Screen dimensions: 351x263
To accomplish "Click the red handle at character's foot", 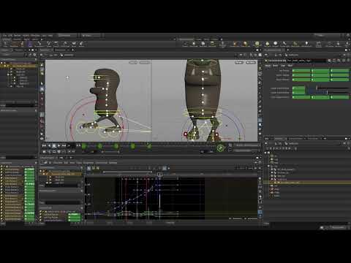I will [186, 134].
